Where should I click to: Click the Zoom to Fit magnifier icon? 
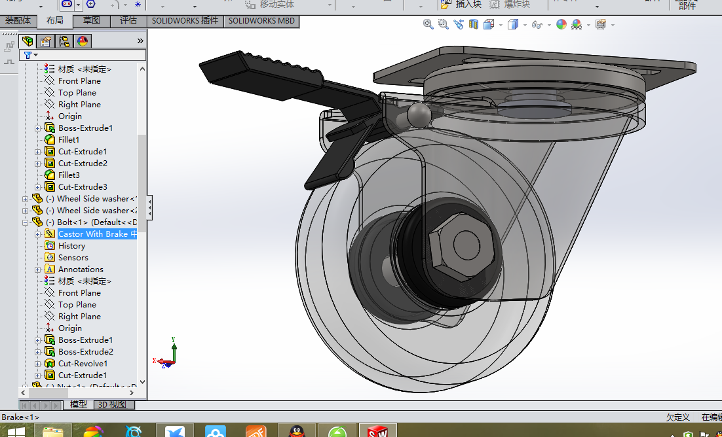[x=428, y=24]
